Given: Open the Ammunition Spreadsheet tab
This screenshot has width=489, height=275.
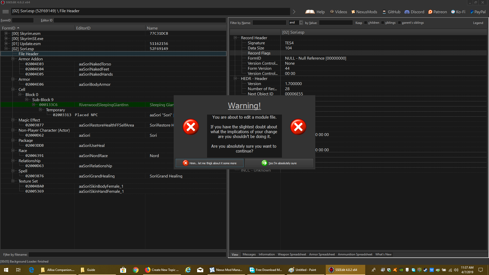Looking at the screenshot, I should coord(355,254).
